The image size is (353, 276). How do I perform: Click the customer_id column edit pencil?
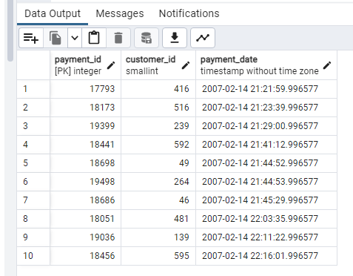point(186,65)
